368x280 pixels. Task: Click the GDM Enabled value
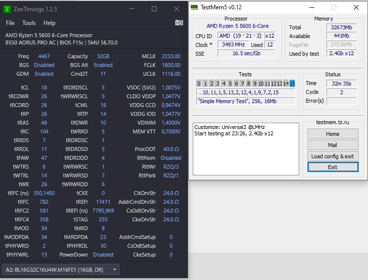pyautogui.click(x=44, y=74)
